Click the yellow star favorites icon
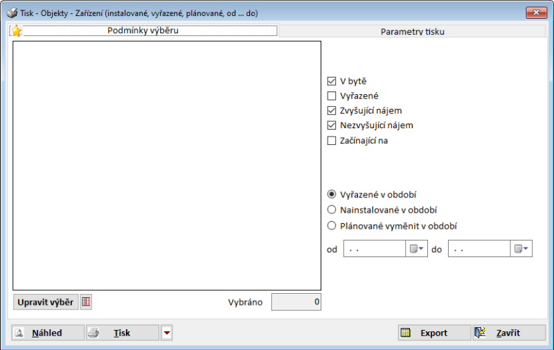This screenshot has width=554, height=350. pyautogui.click(x=16, y=30)
